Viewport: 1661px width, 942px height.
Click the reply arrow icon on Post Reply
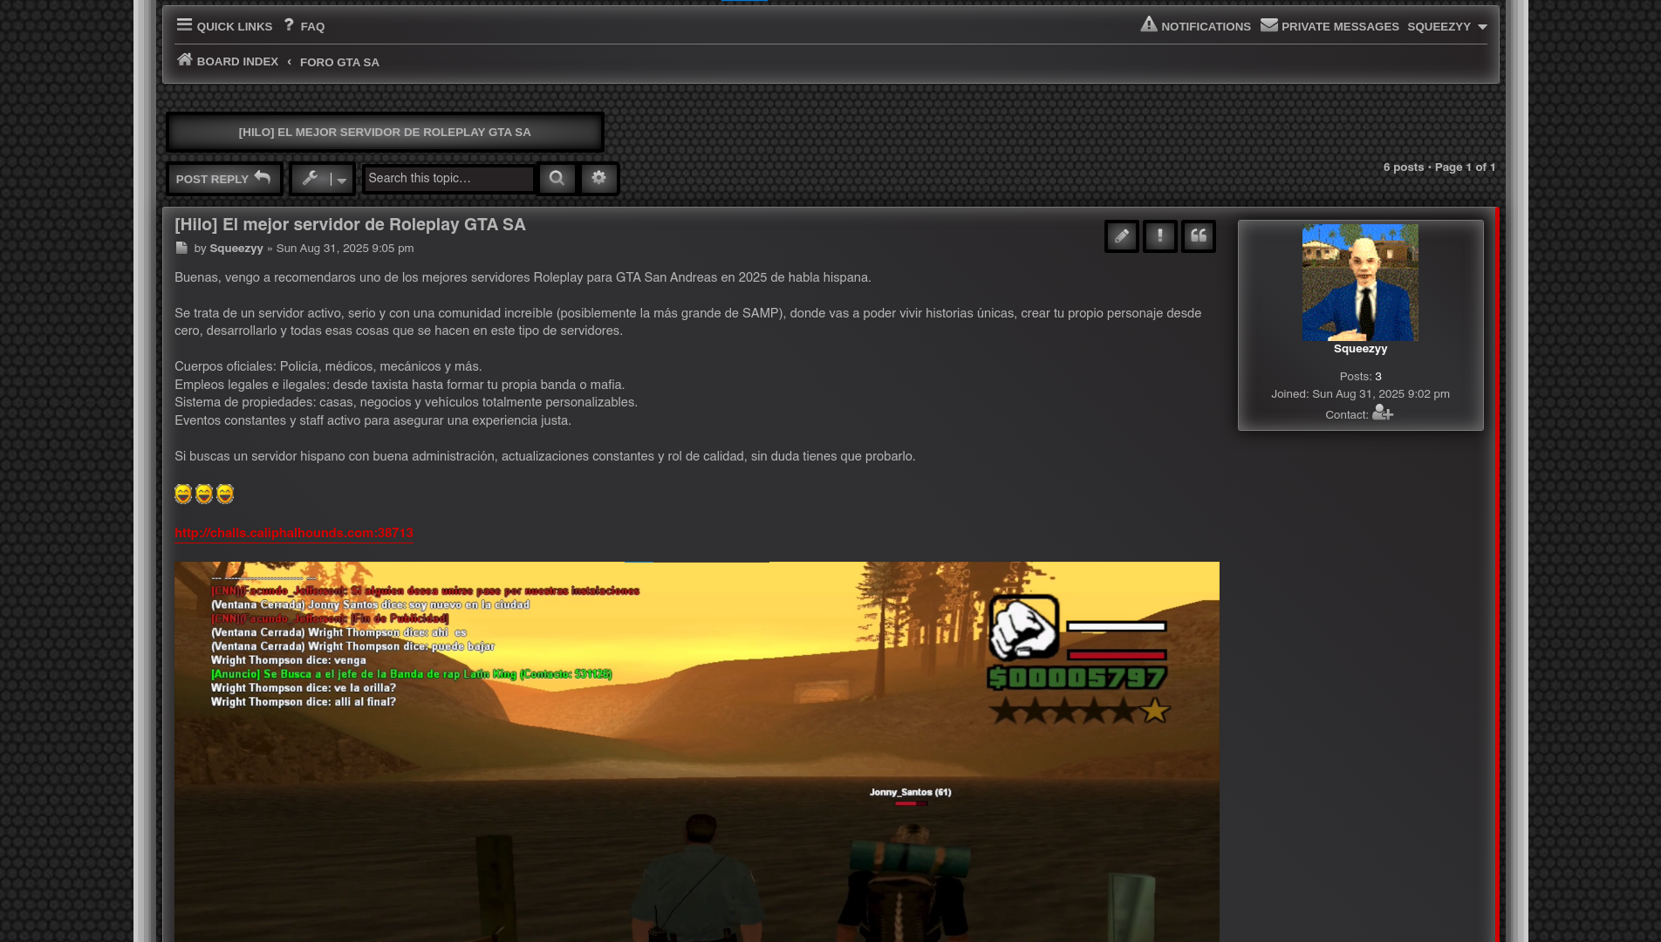coord(263,177)
